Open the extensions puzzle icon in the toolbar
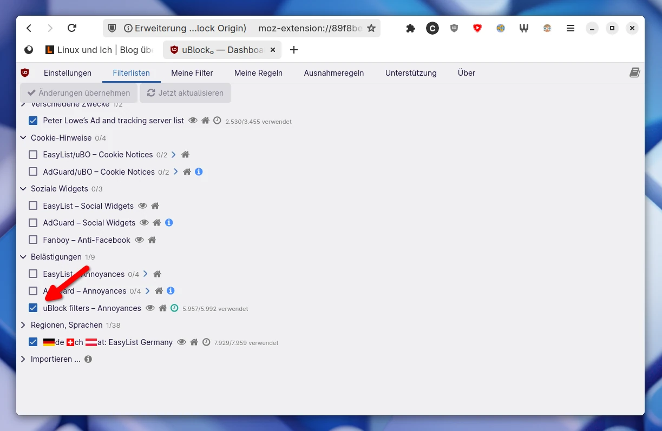Screen dimensions: 662x431 [410, 28]
